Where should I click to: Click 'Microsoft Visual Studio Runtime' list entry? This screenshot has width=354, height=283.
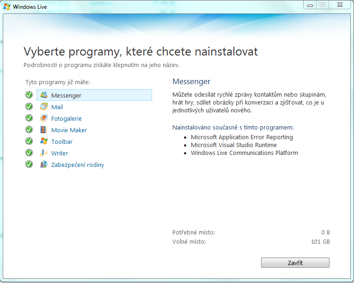pyautogui.click(x=234, y=145)
